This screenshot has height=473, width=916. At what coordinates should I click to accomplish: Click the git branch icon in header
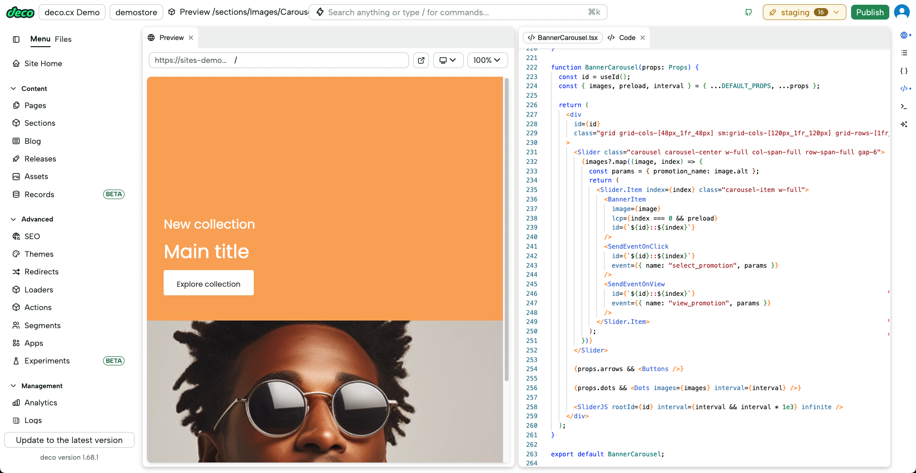(x=749, y=12)
